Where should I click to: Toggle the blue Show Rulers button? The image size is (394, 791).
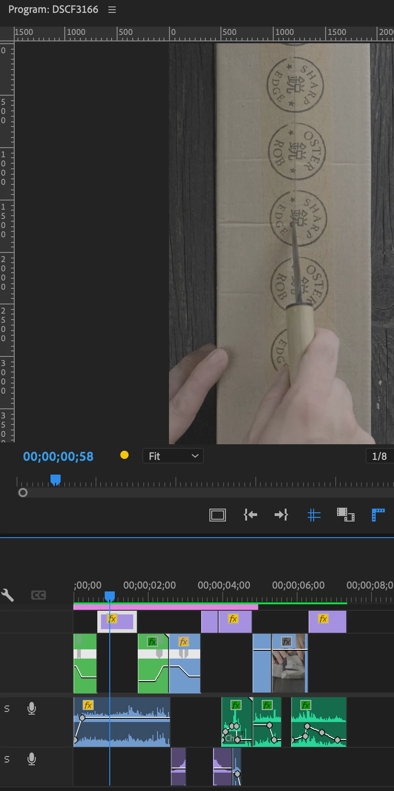(x=378, y=515)
